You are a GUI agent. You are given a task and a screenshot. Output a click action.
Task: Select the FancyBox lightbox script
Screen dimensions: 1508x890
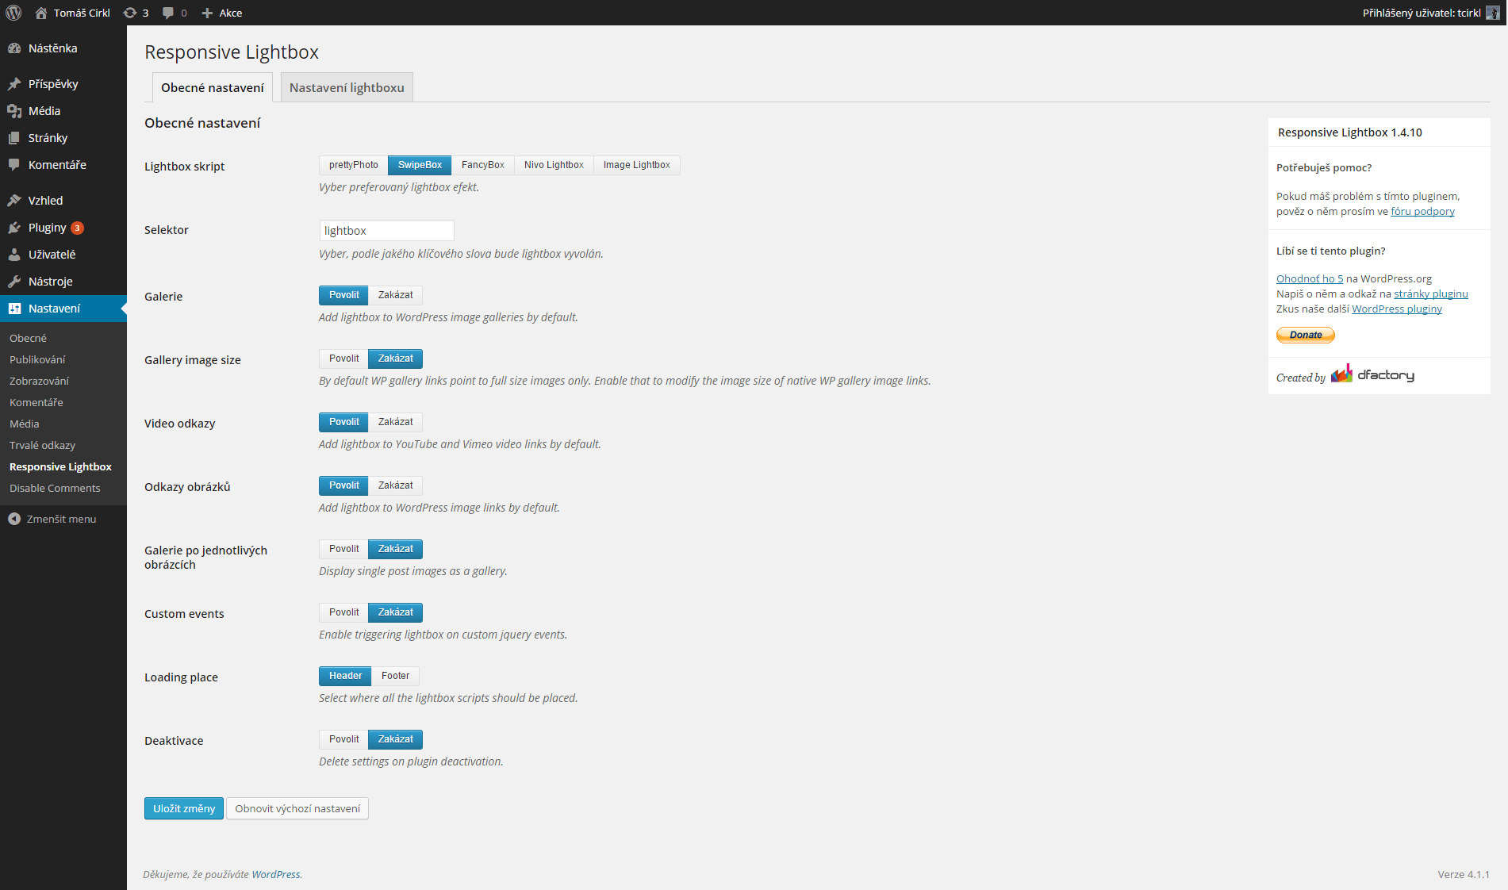(x=482, y=165)
